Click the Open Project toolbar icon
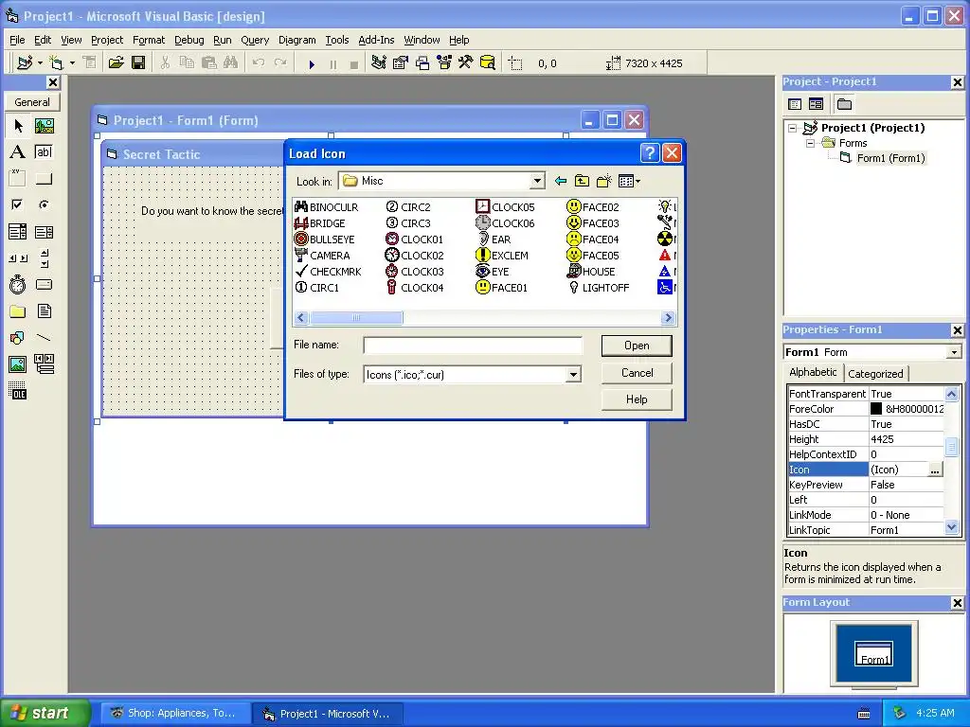 click(x=117, y=62)
